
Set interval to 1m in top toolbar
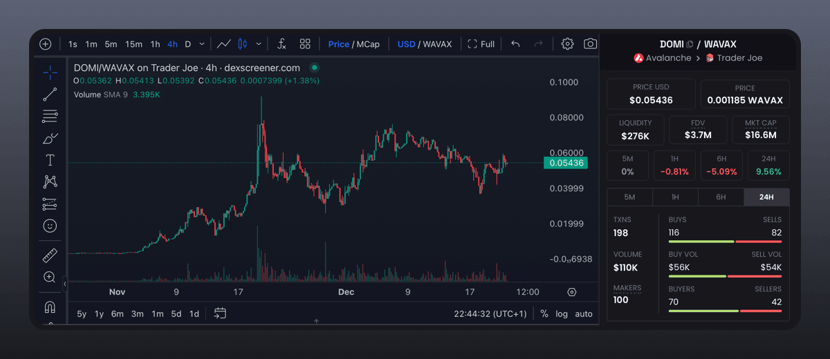point(91,44)
